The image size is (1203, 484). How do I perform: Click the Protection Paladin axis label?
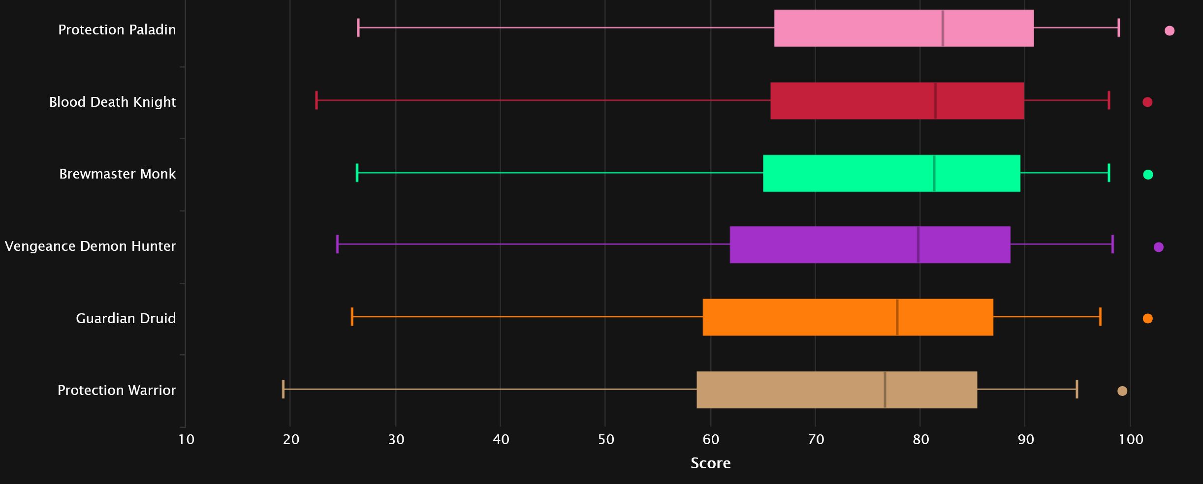(117, 30)
